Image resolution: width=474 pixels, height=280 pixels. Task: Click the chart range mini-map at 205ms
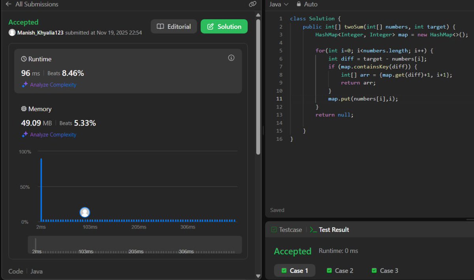[136, 252]
